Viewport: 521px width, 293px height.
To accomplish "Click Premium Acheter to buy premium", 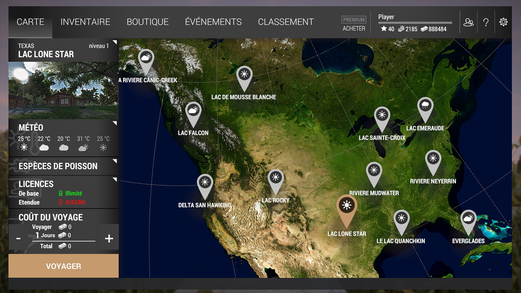I will click(x=354, y=24).
